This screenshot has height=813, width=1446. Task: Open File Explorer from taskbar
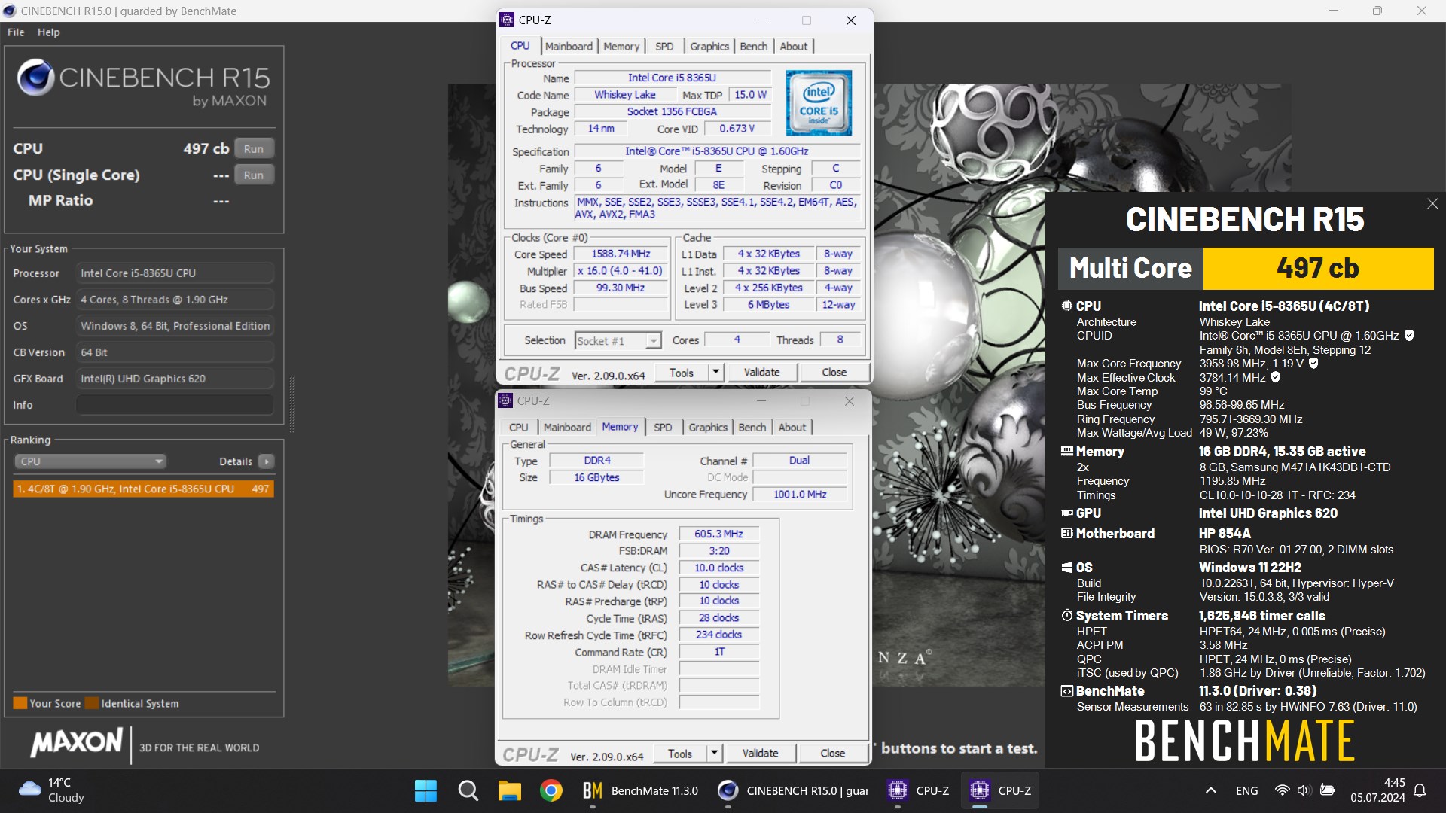tap(510, 791)
